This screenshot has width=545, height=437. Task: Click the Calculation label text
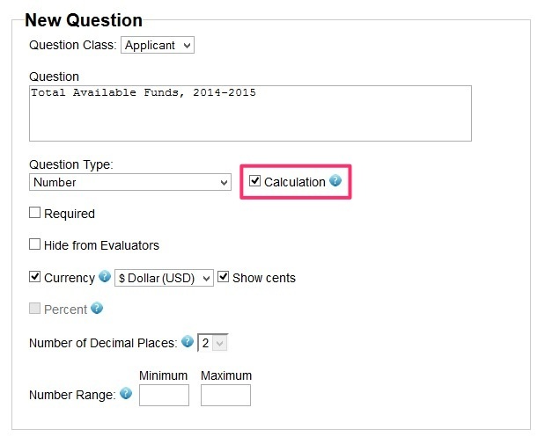coord(295,182)
